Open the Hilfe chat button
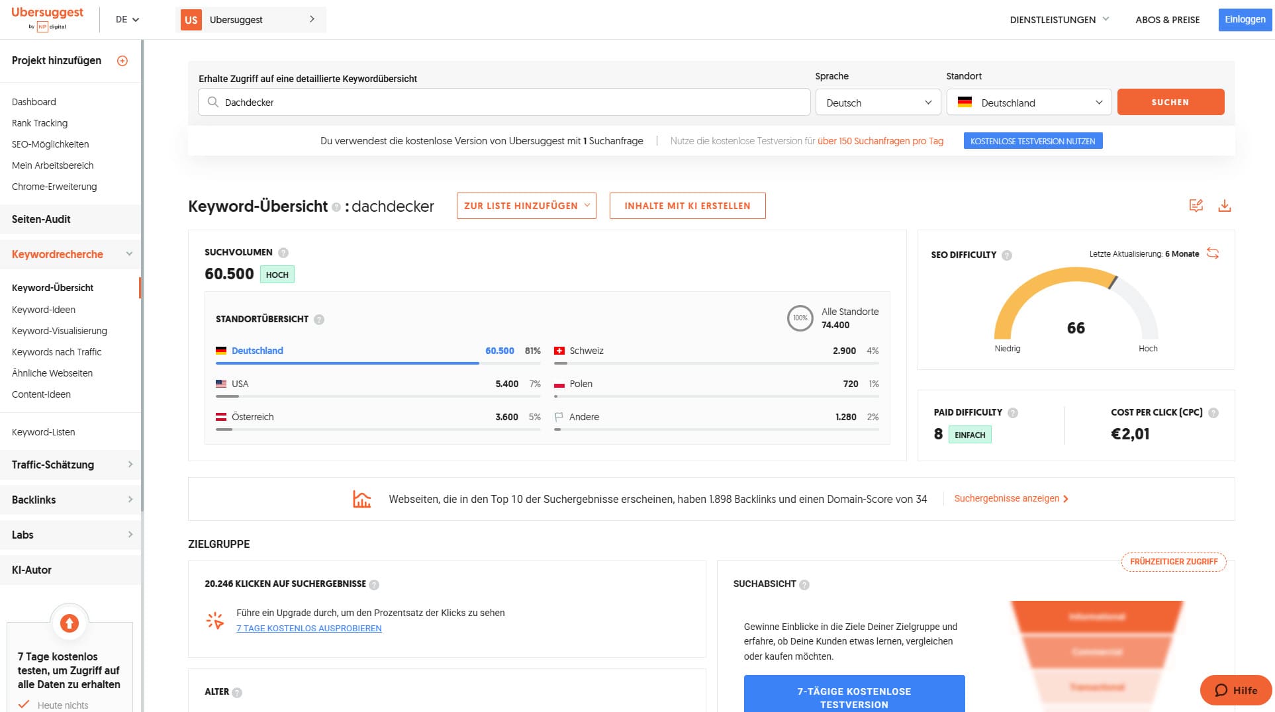The height and width of the screenshot is (712, 1275). [1236, 690]
